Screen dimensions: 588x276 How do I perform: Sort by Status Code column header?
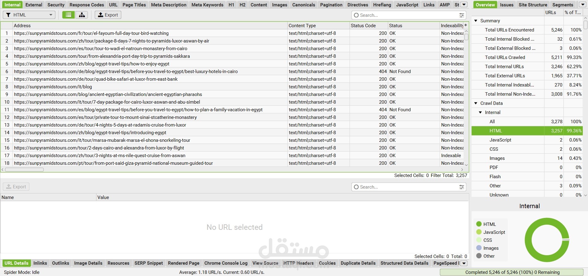coord(369,26)
